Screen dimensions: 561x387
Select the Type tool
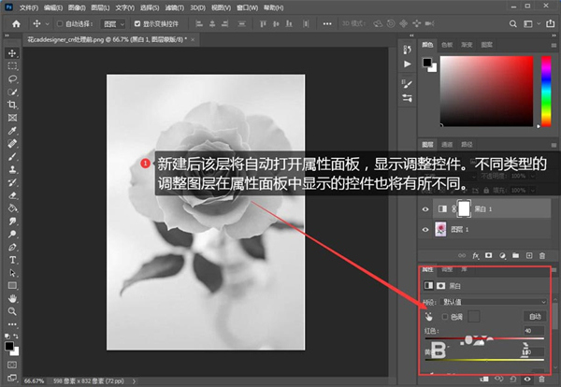(x=13, y=259)
